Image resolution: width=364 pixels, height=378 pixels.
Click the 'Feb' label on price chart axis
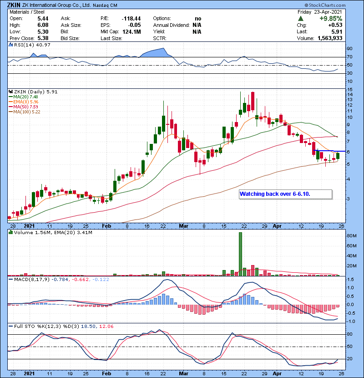(x=106, y=226)
